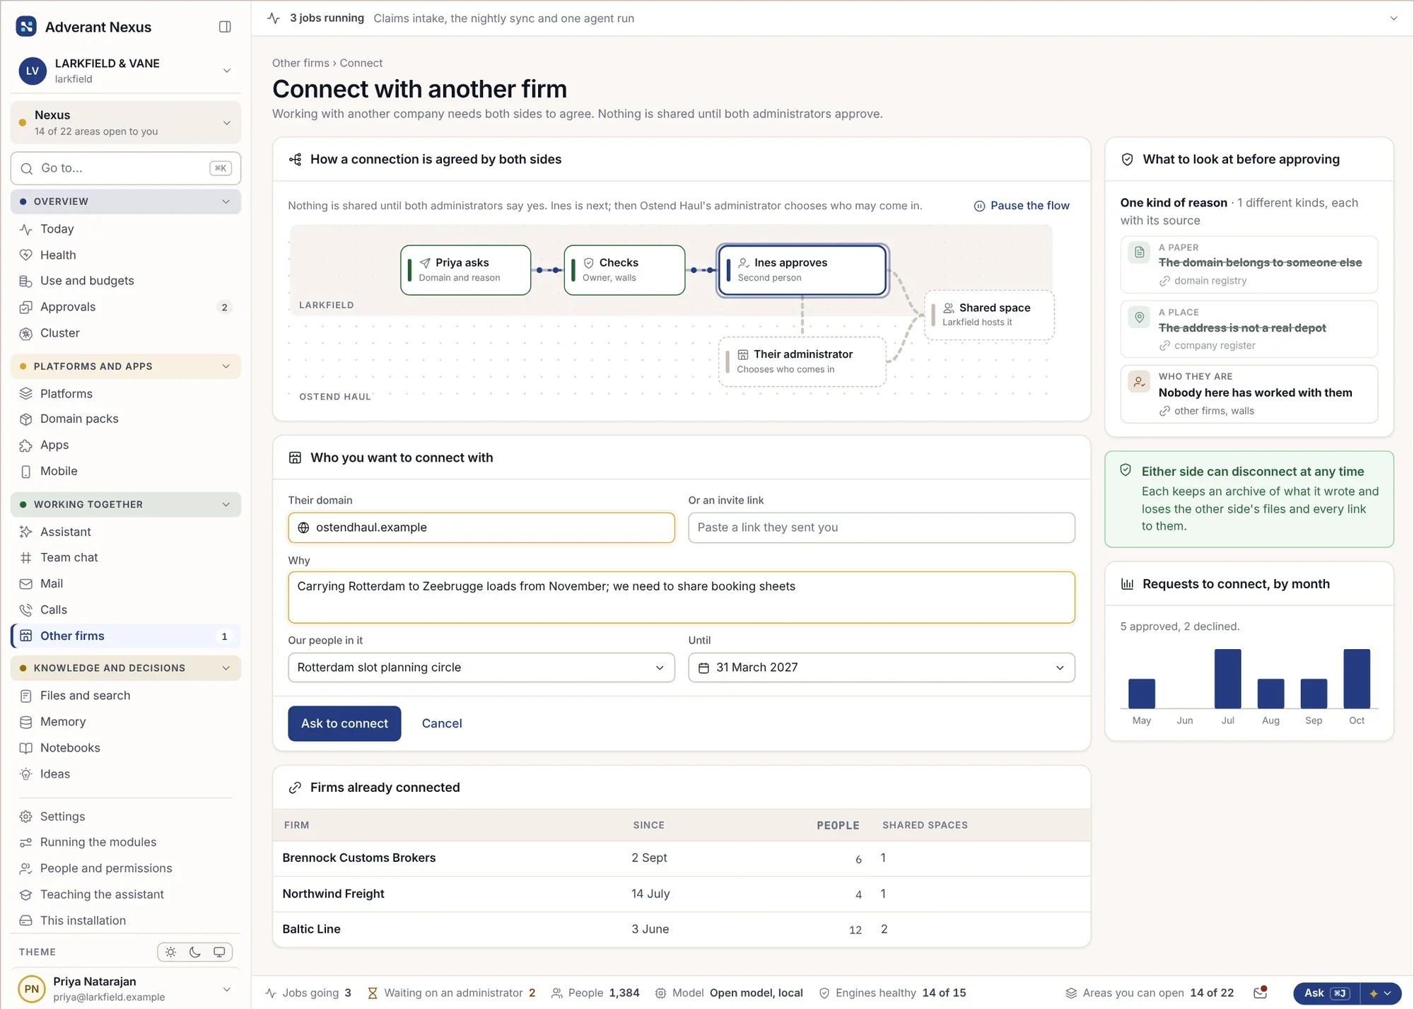1414x1009 pixels.
Task: Click the invite link input field
Action: tap(882, 527)
